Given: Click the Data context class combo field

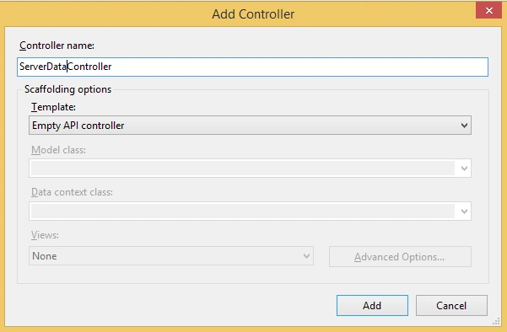Looking at the screenshot, I should (x=250, y=212).
